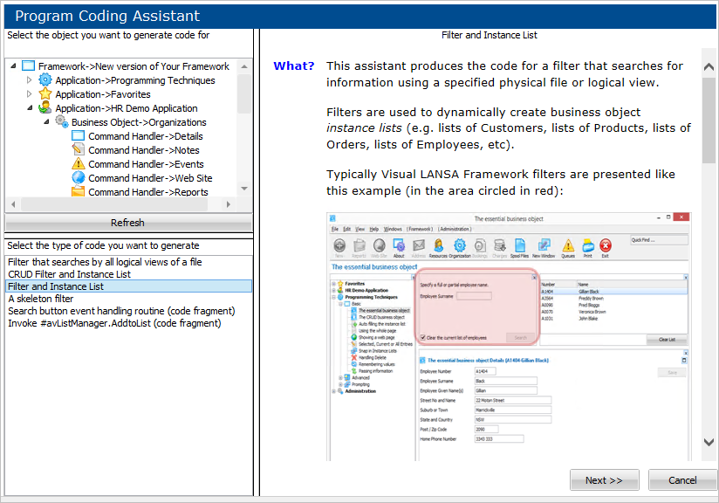Click tree scroll down arrow
Viewport: 719px width, 503px height.
pyautogui.click(x=244, y=189)
